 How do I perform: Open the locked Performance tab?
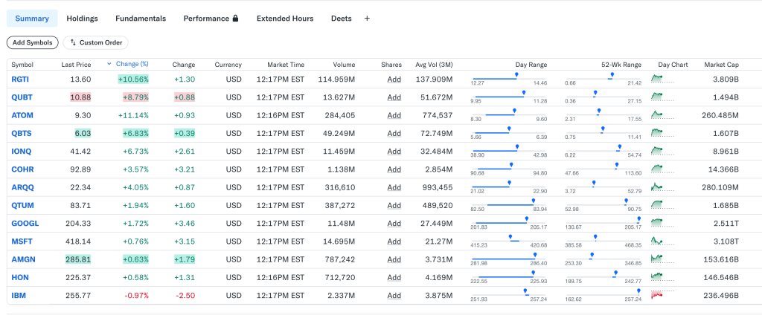coord(211,19)
